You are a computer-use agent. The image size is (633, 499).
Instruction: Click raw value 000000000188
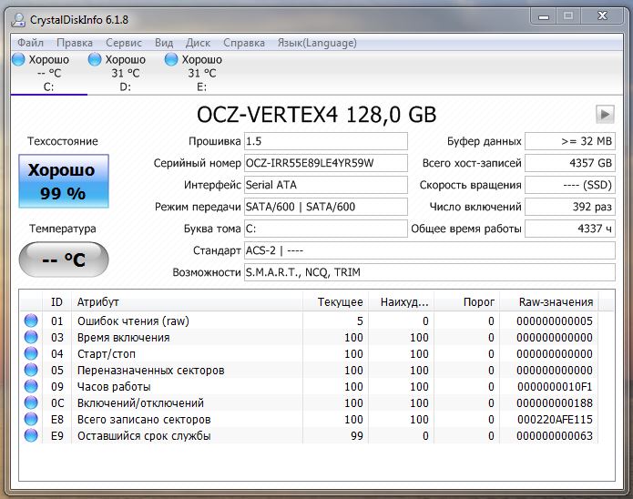pos(555,402)
